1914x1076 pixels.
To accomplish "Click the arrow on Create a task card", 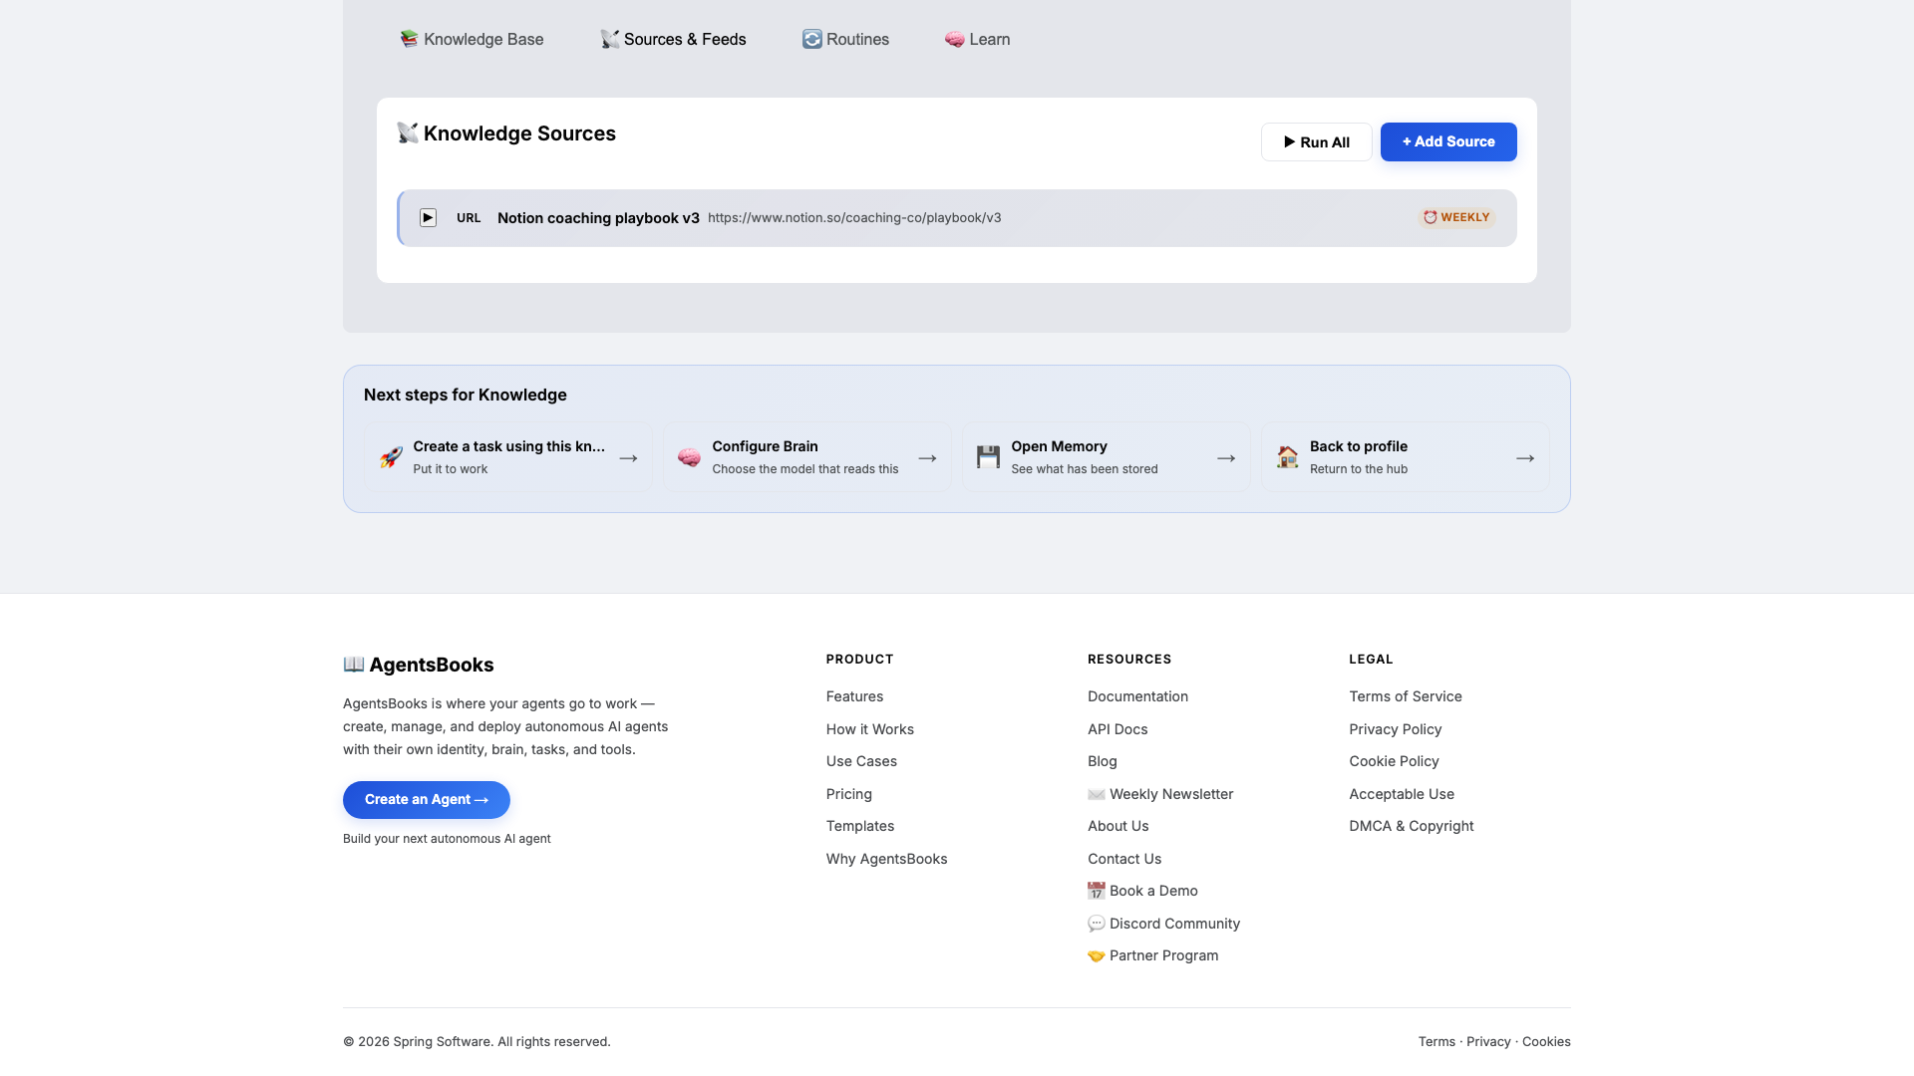I will (628, 458).
